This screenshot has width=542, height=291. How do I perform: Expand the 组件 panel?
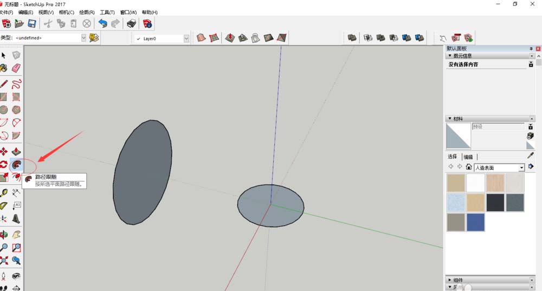click(x=450, y=280)
